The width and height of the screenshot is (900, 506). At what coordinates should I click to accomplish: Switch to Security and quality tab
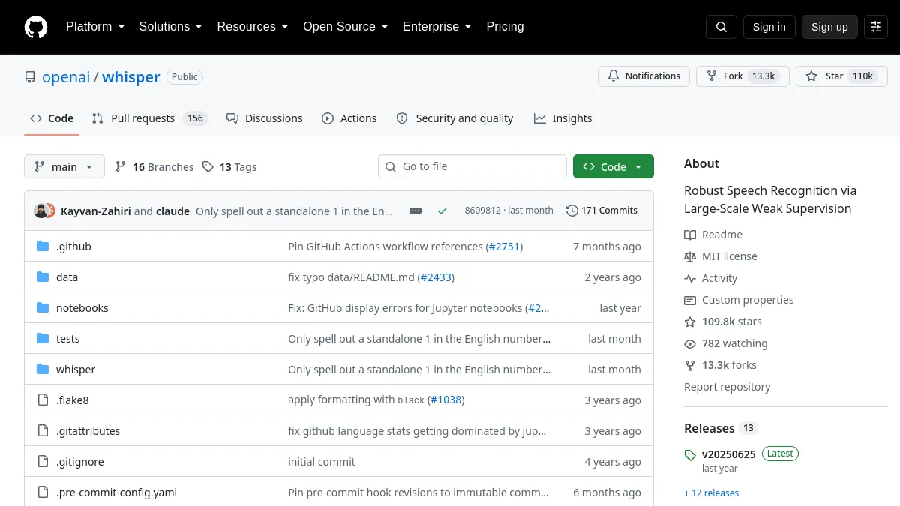[x=454, y=118]
